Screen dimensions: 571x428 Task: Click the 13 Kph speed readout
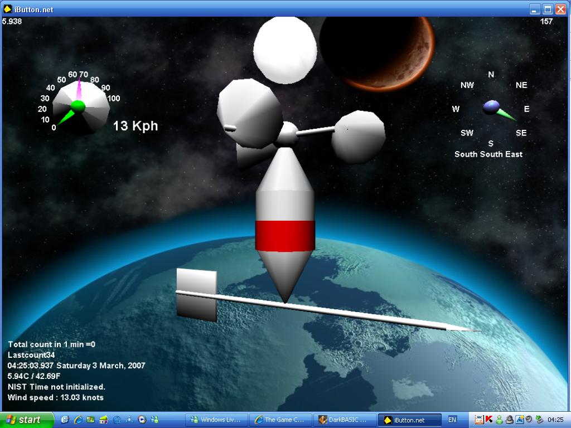[136, 126]
